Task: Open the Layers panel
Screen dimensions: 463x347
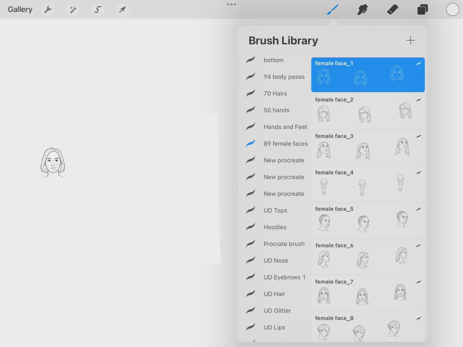Action: point(422,9)
